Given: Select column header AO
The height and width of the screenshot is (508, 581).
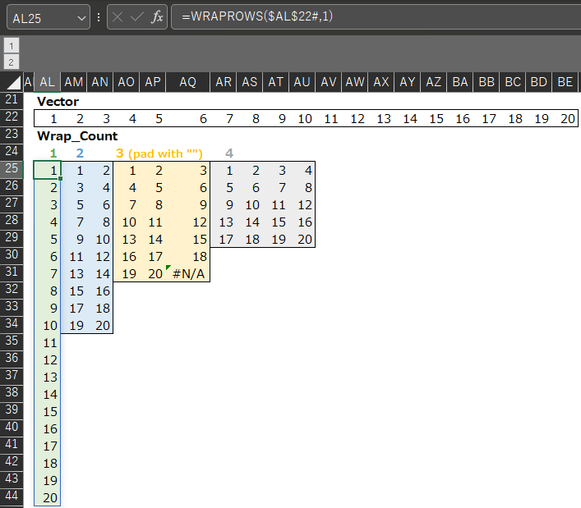Looking at the screenshot, I should [127, 82].
